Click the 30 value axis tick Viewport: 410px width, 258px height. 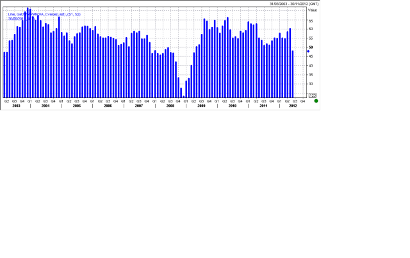311,83
